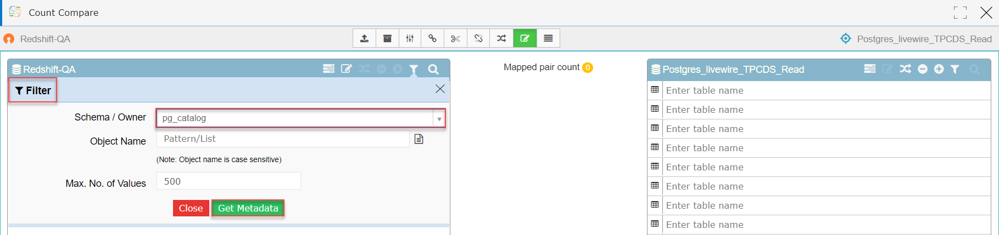
Task: Click the Count Compare window title
Action: (x=64, y=13)
